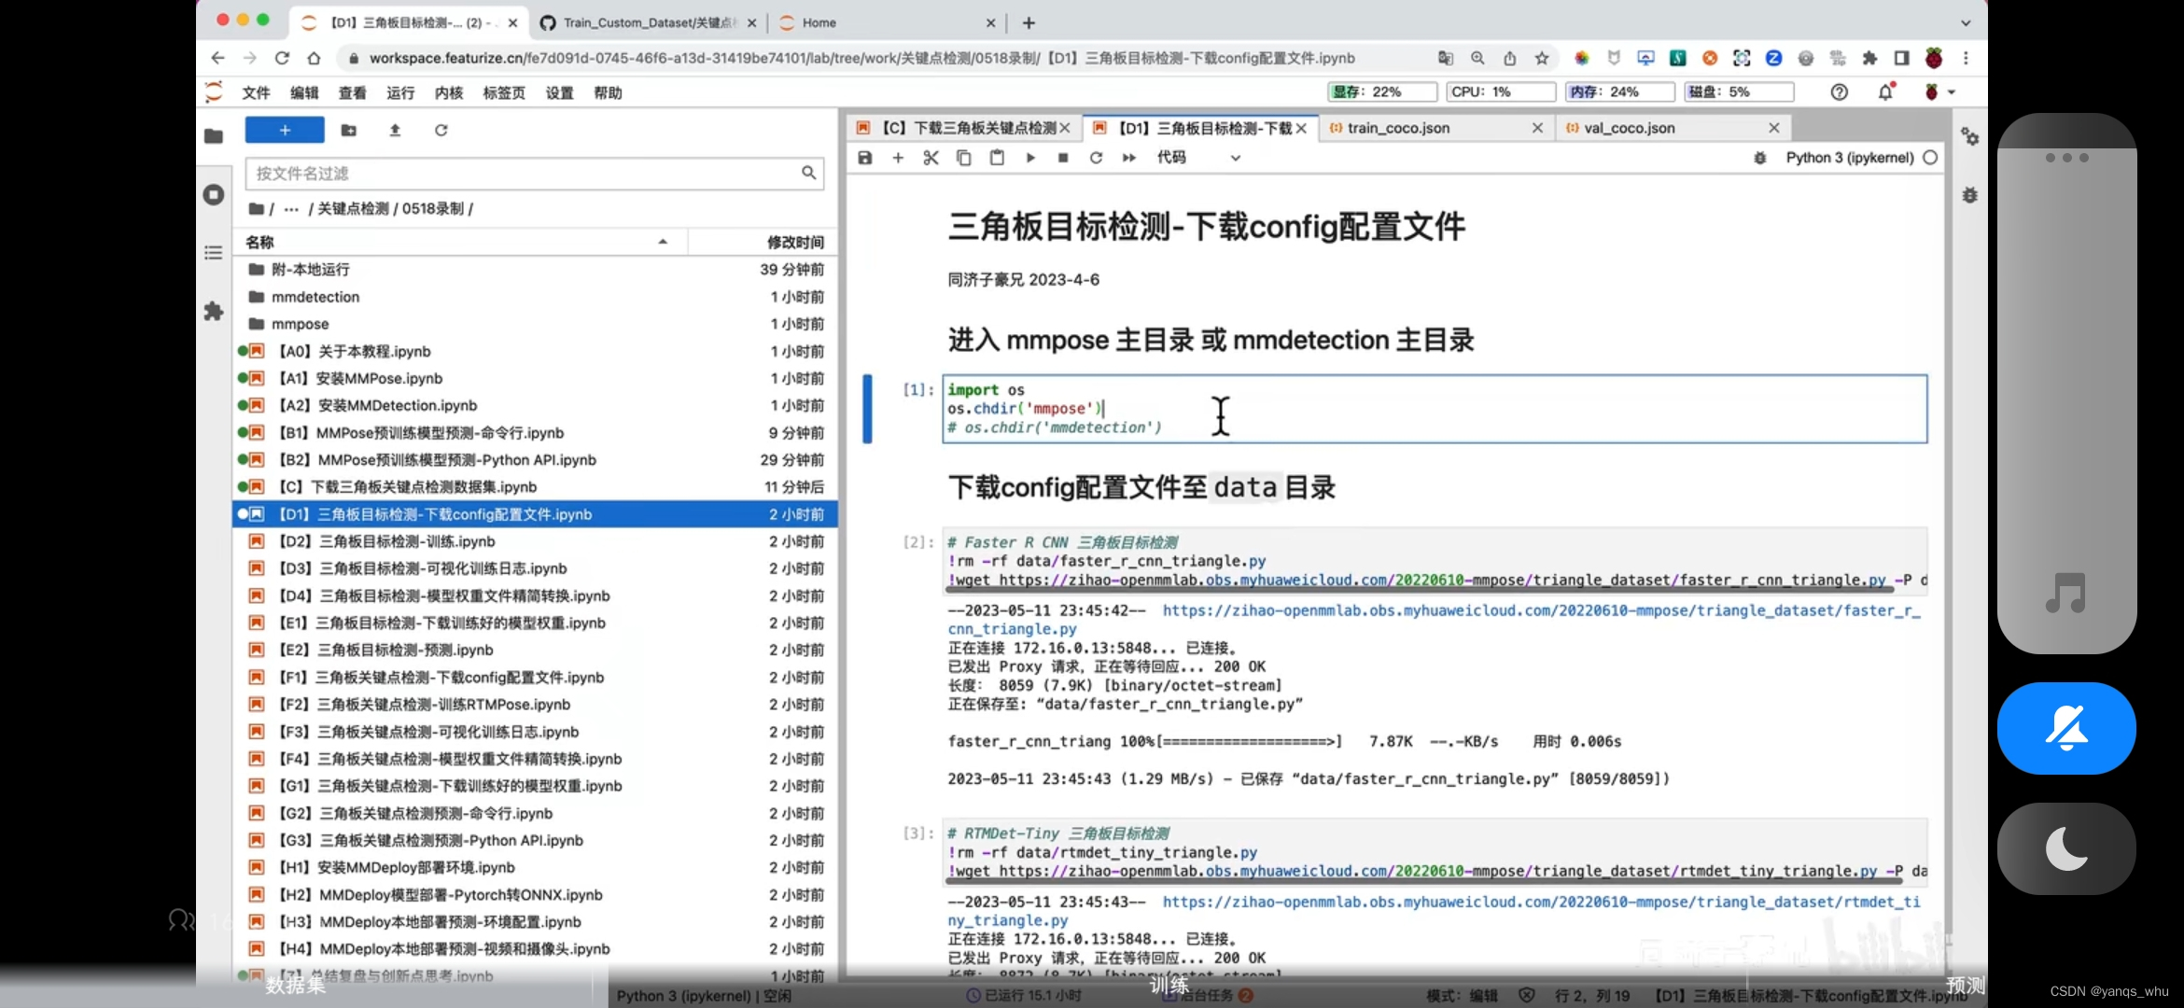The width and height of the screenshot is (2184, 1008).
Task: Open the 查看 menu
Action: [x=353, y=92]
